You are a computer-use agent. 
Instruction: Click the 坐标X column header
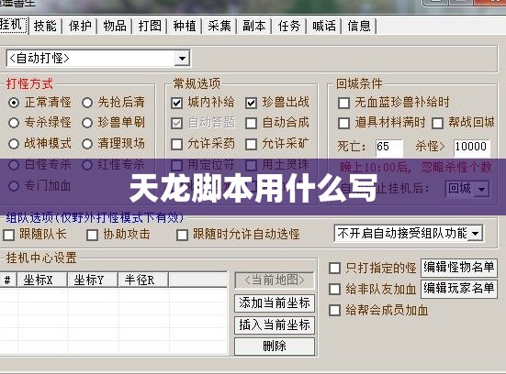click(x=42, y=280)
